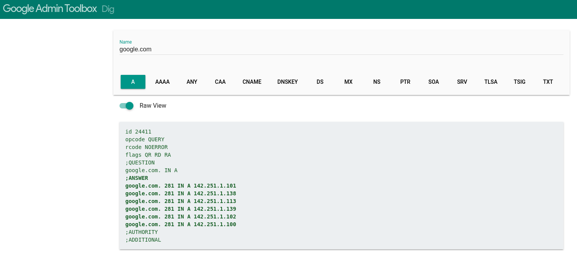Query MX records for the domain
This screenshot has width=577, height=259.
(x=348, y=82)
